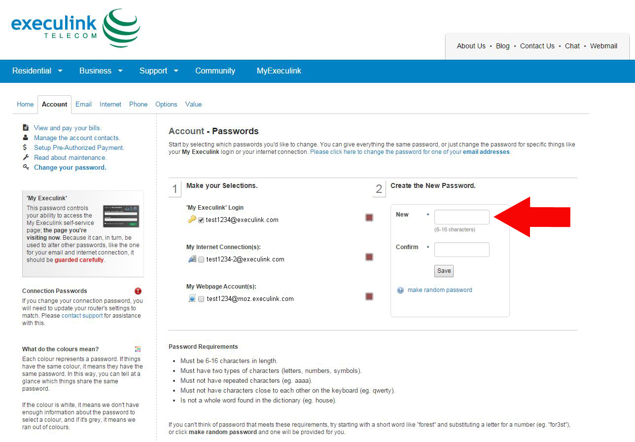Click the Change your password link
635x442 pixels.
(70, 167)
